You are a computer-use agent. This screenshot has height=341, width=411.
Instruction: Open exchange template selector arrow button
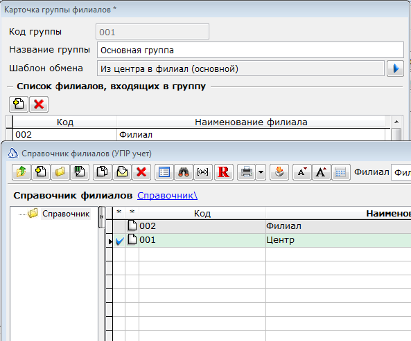click(x=395, y=68)
